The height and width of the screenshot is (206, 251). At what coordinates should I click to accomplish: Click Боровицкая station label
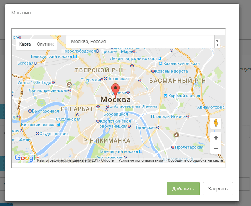(116, 114)
